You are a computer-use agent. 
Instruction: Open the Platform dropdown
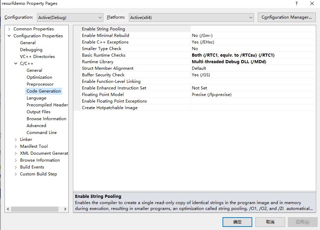[x=192, y=17]
